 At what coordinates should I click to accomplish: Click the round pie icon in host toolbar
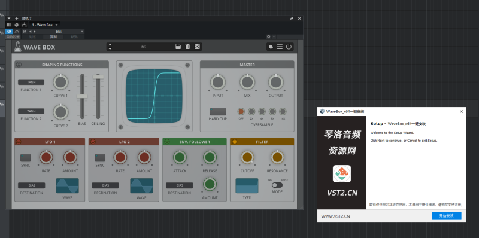click(17, 25)
